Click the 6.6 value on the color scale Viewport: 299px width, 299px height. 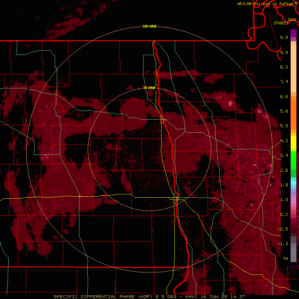pyautogui.click(x=284, y=96)
